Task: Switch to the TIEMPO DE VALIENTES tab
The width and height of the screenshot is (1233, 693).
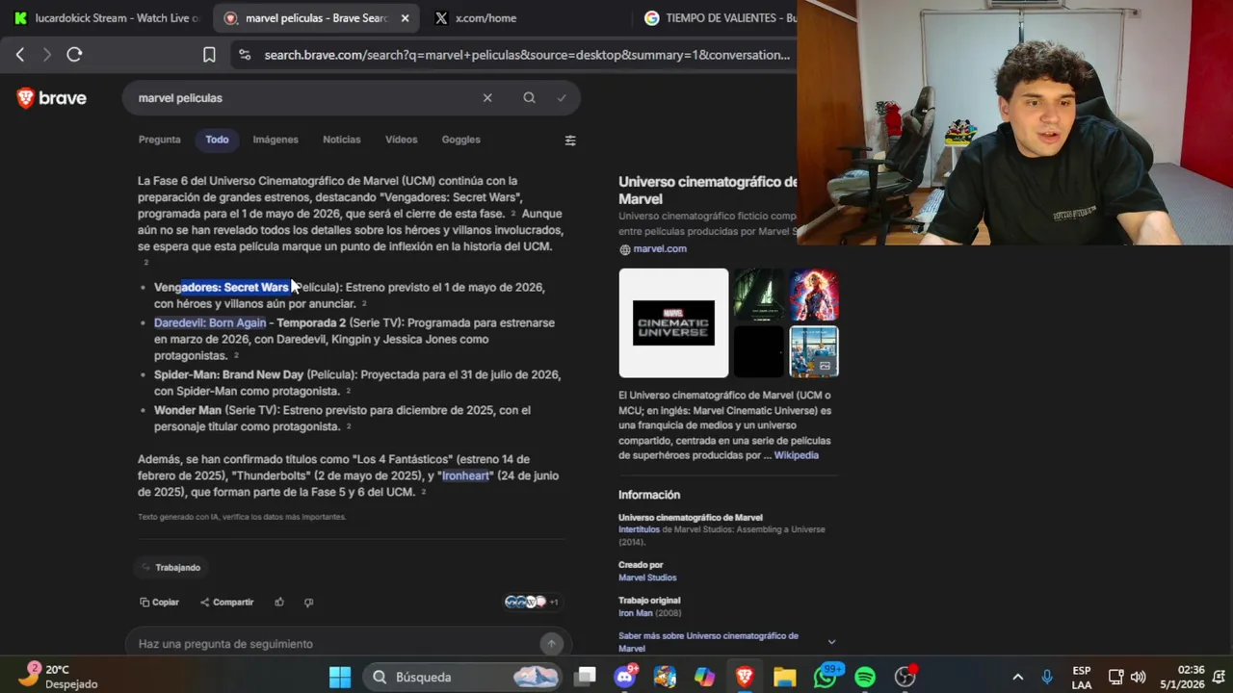Action: [721, 18]
